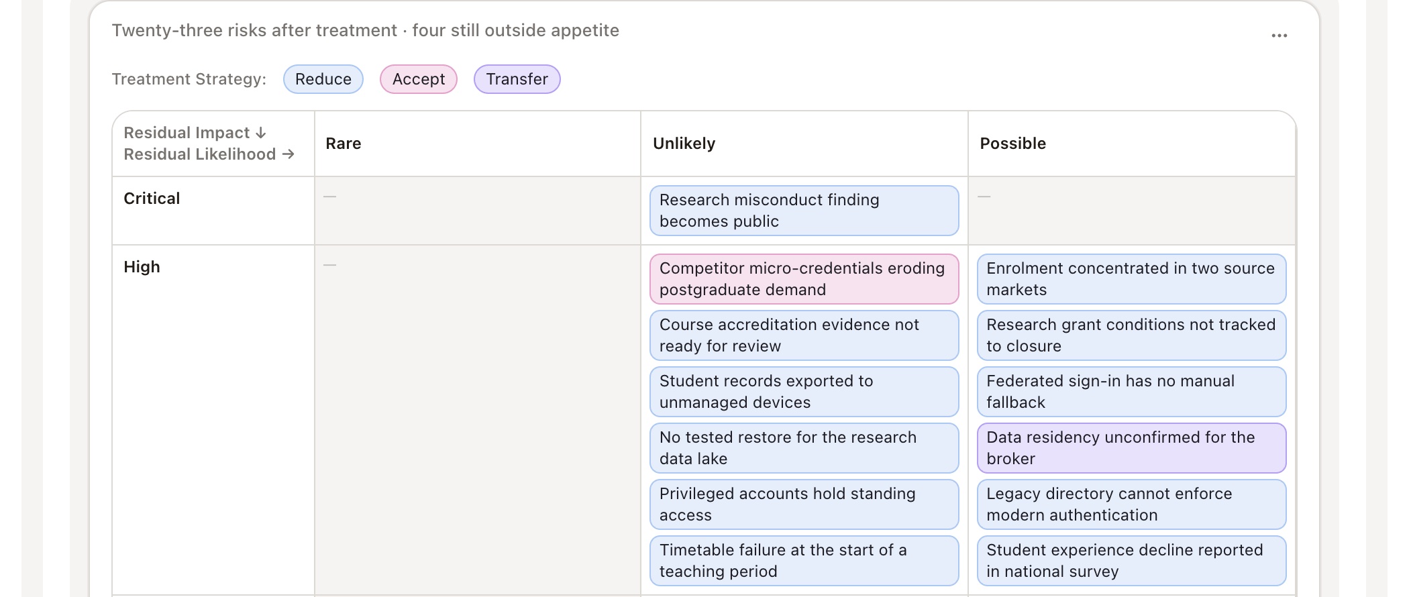Open 'Enrolment concentrated in two source markets'

(1132, 279)
